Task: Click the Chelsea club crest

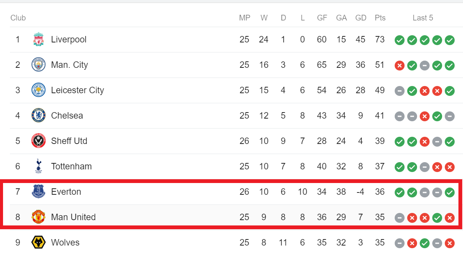Action: [x=38, y=116]
